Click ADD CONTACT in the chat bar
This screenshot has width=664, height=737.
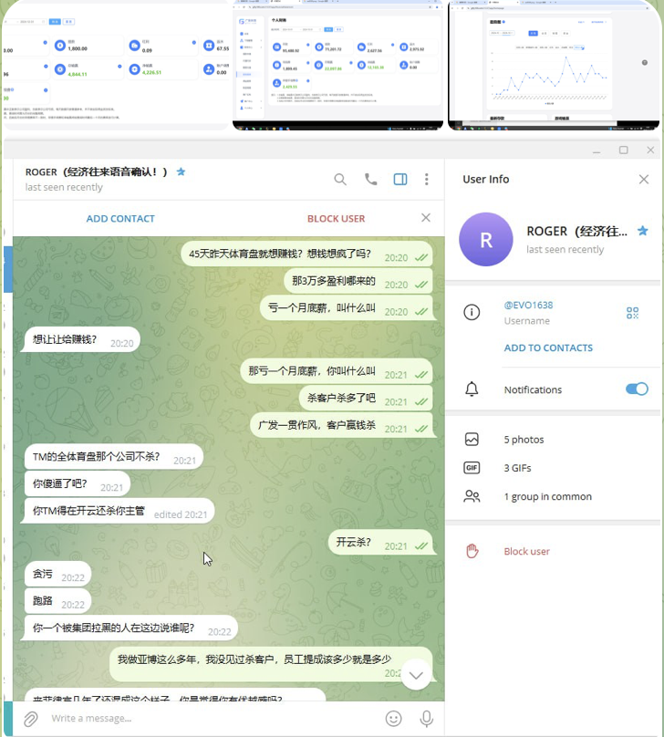(x=120, y=219)
